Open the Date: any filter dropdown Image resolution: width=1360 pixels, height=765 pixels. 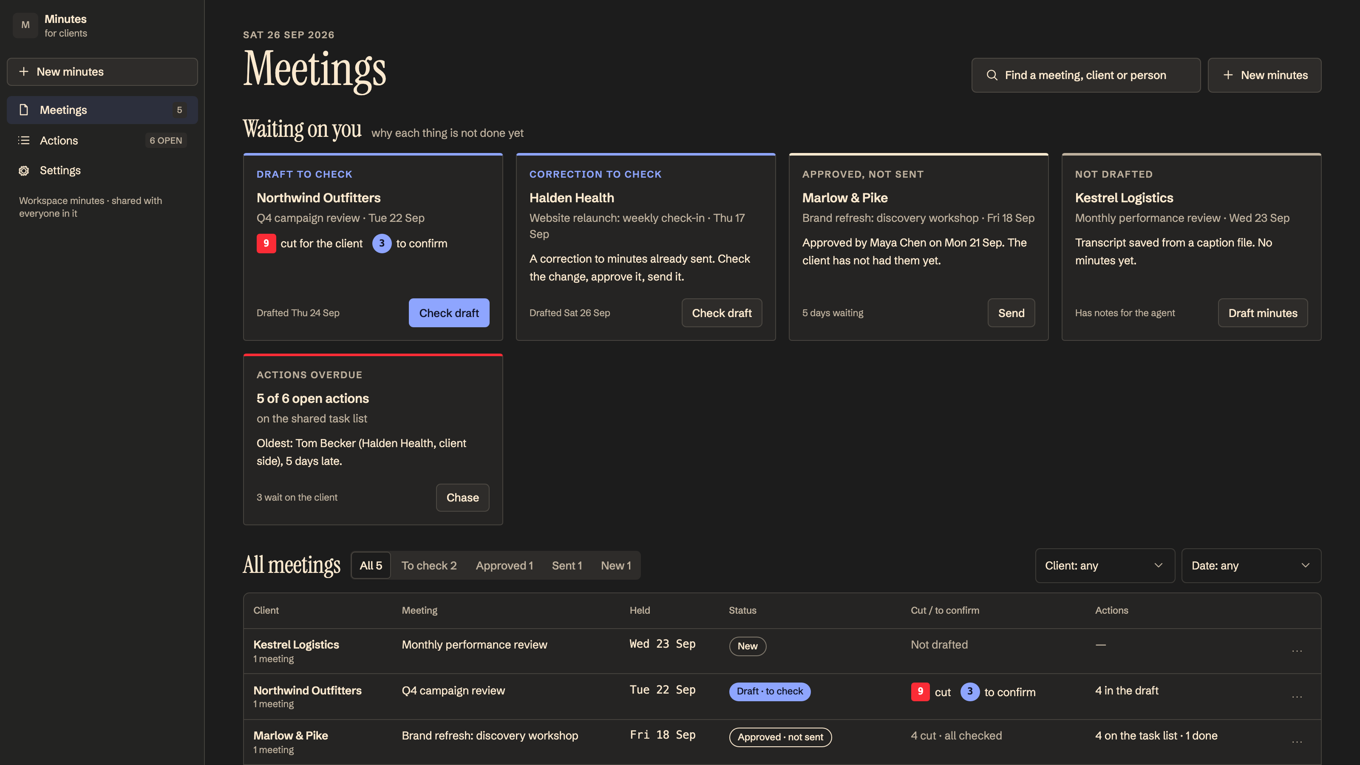point(1251,565)
